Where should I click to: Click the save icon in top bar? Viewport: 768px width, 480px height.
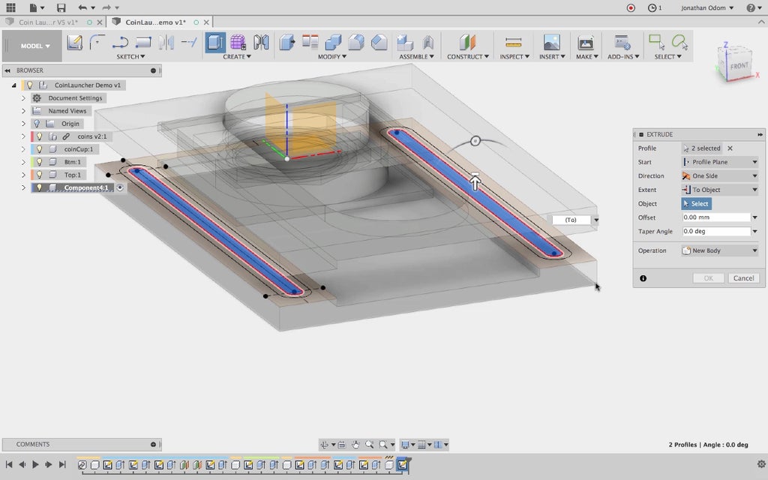tap(61, 7)
